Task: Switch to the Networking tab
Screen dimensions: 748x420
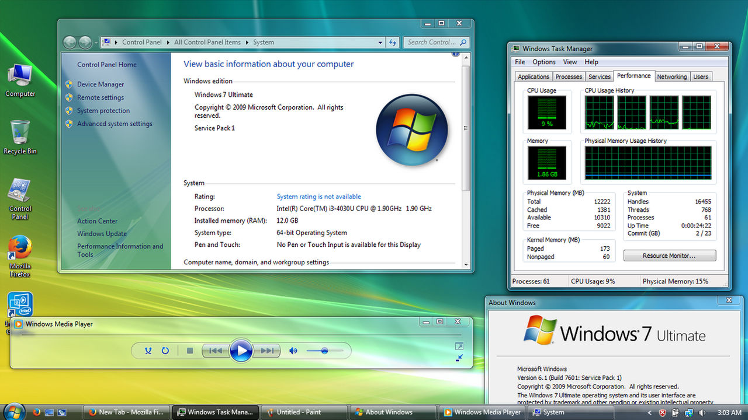Action: [x=672, y=76]
